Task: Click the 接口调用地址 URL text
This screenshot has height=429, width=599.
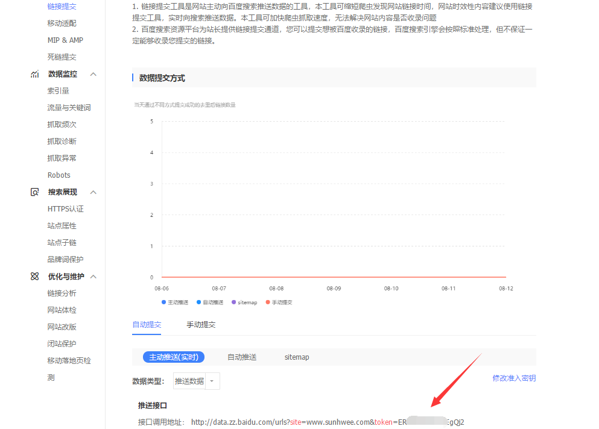Action: 328,422
